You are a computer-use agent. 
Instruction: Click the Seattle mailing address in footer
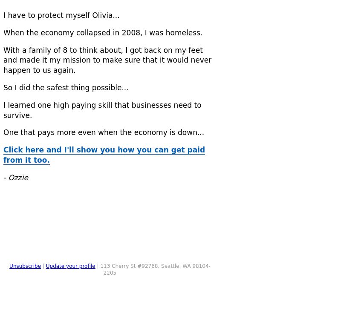point(155,270)
